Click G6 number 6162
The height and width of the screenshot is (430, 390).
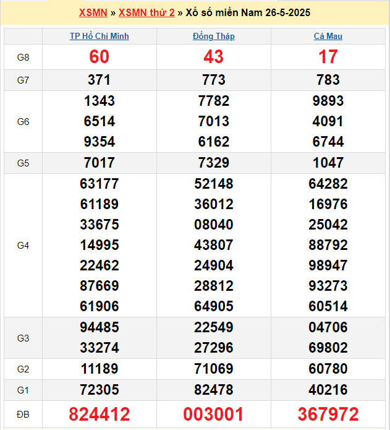click(214, 142)
